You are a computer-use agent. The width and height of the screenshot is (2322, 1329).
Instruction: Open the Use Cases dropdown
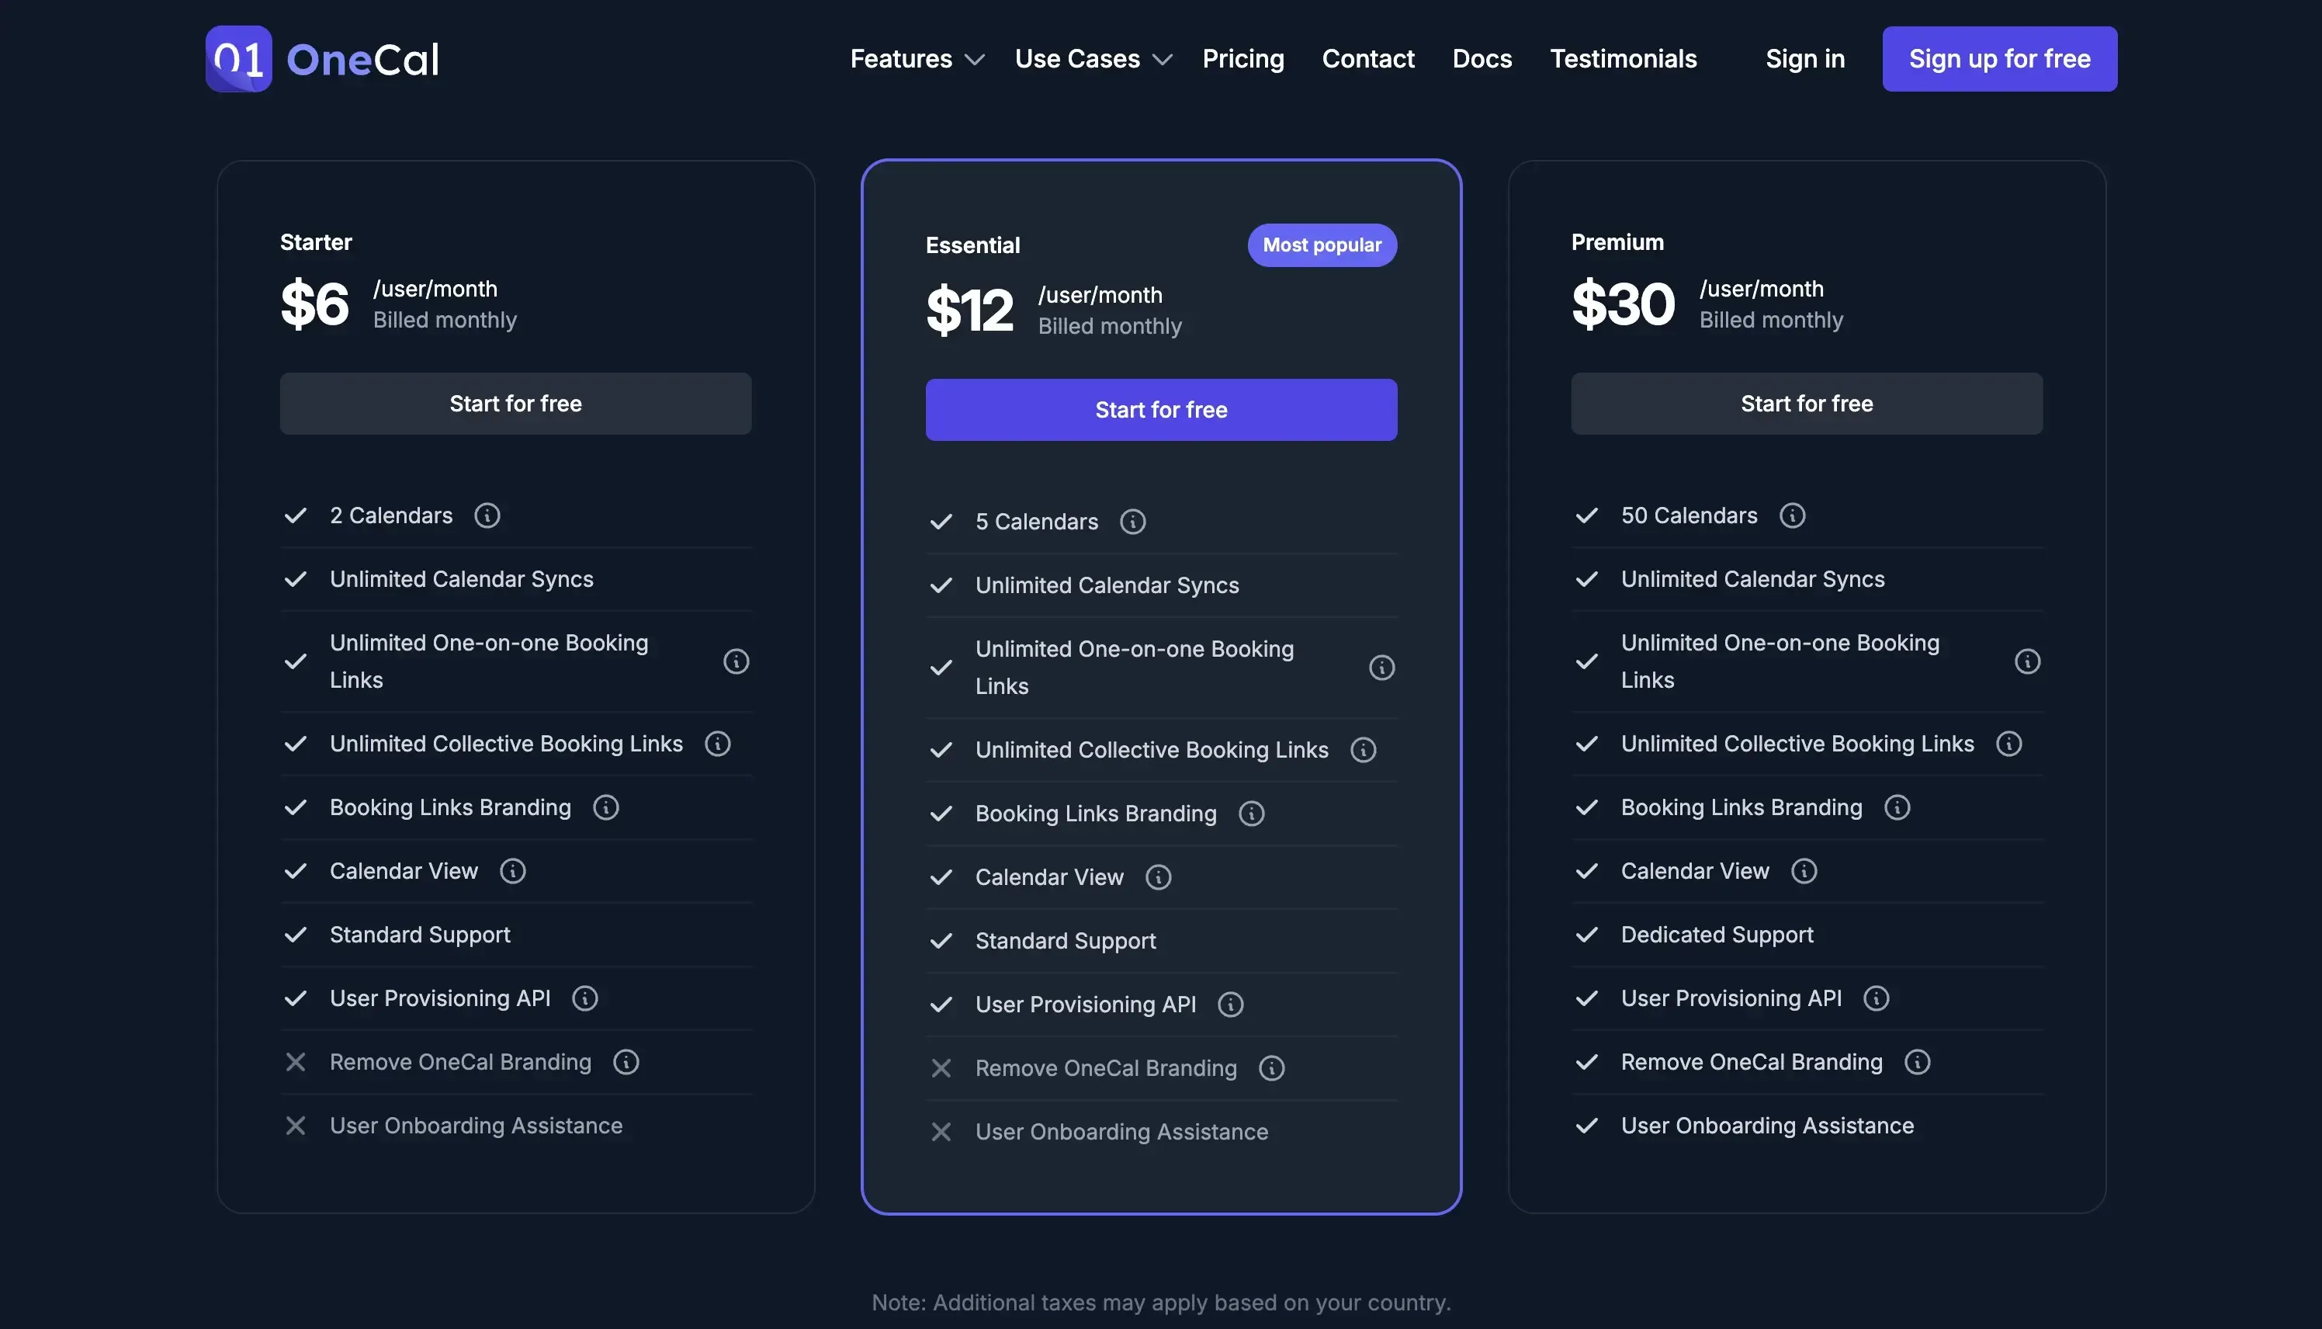pos(1092,58)
